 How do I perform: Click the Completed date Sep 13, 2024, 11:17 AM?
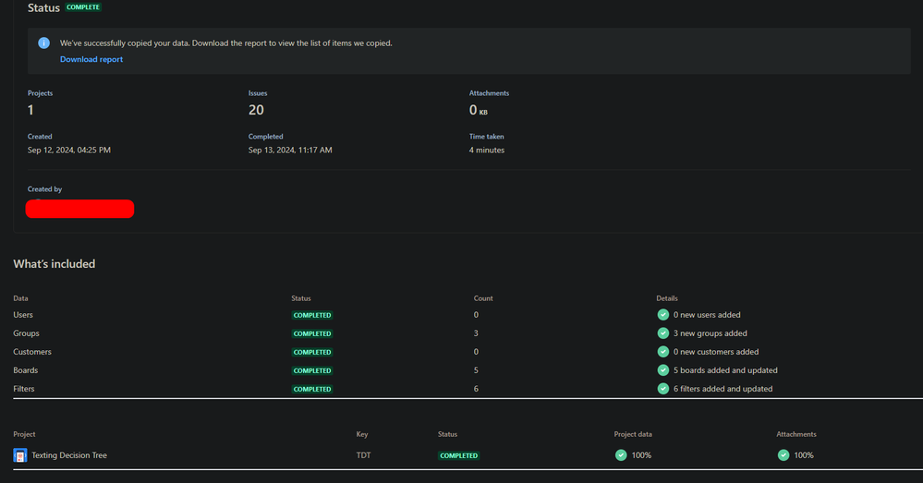pos(290,150)
